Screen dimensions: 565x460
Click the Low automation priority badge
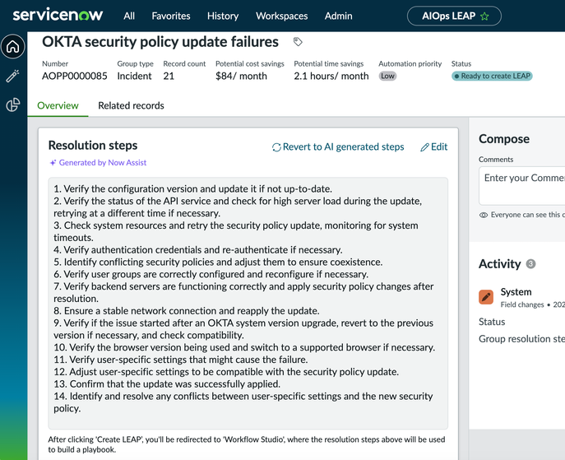tap(387, 76)
